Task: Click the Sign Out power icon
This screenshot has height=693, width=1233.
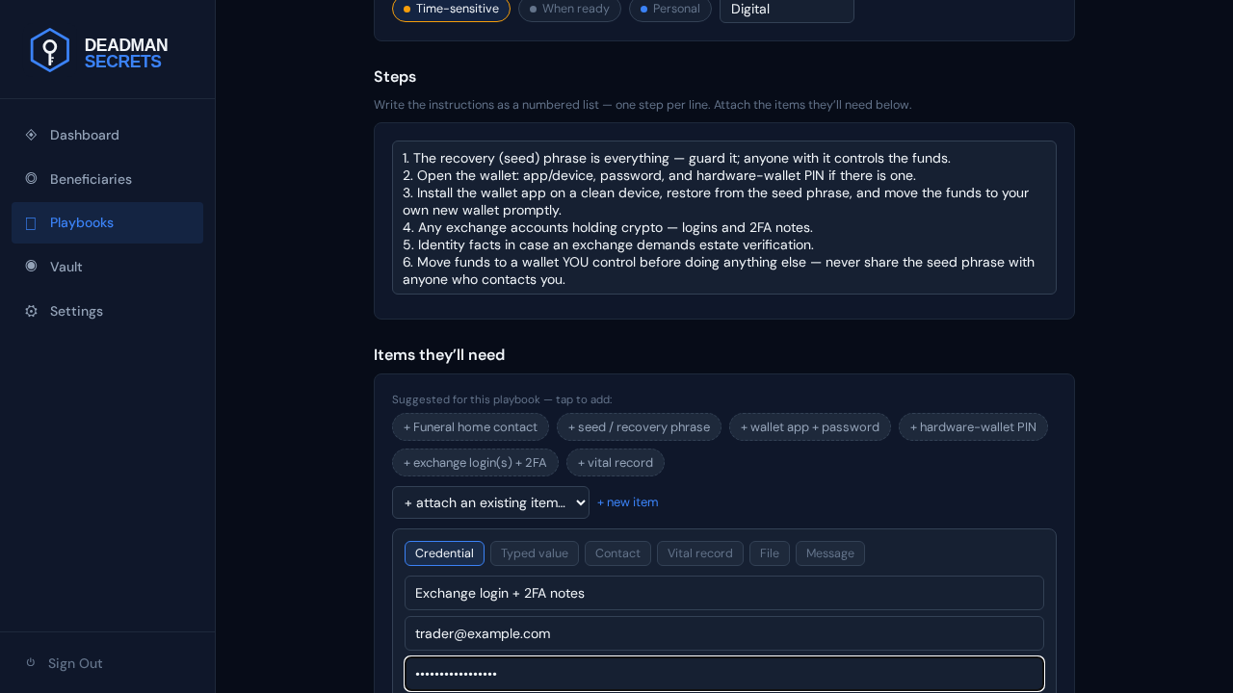Action: pos(31,662)
